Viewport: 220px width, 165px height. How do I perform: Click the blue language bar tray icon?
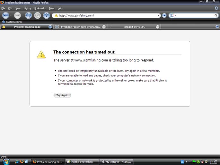click(182, 162)
